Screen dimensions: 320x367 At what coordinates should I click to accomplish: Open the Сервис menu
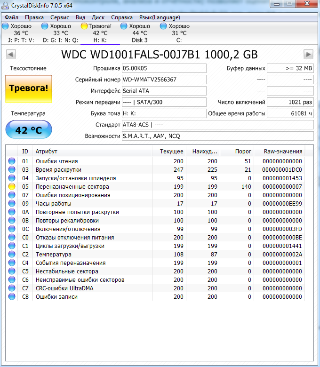tap(60, 17)
